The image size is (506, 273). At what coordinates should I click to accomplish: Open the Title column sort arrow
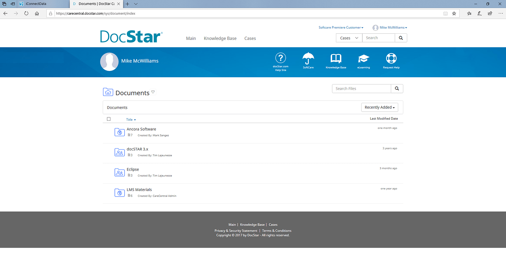(135, 119)
